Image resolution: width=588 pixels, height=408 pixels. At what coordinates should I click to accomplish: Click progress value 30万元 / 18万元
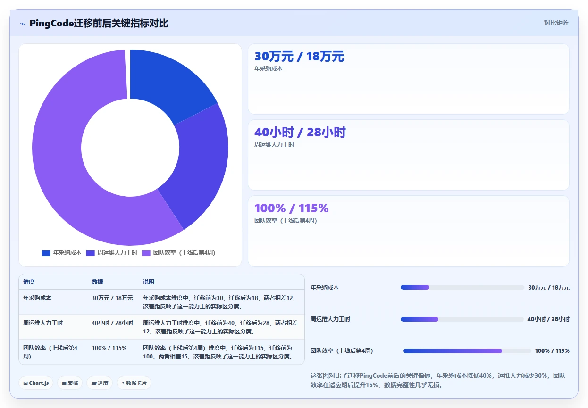tap(549, 288)
